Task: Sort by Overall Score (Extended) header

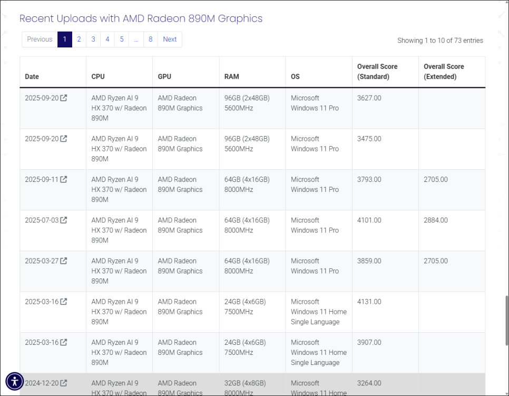Action: click(444, 72)
